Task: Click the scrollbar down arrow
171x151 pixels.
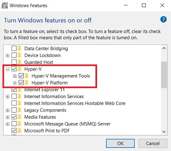Action: click(x=164, y=132)
